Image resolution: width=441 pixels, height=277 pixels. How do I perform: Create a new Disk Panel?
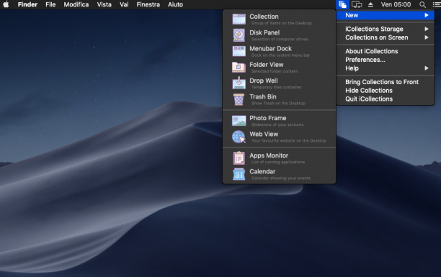click(x=279, y=35)
